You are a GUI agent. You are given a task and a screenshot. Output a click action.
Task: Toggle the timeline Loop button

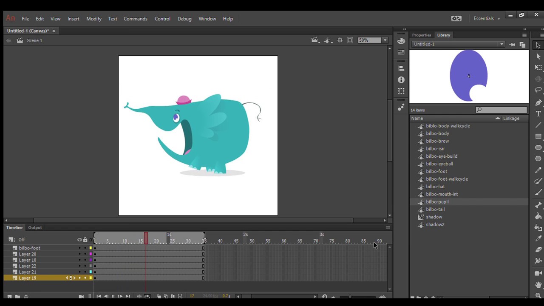[x=147, y=296]
